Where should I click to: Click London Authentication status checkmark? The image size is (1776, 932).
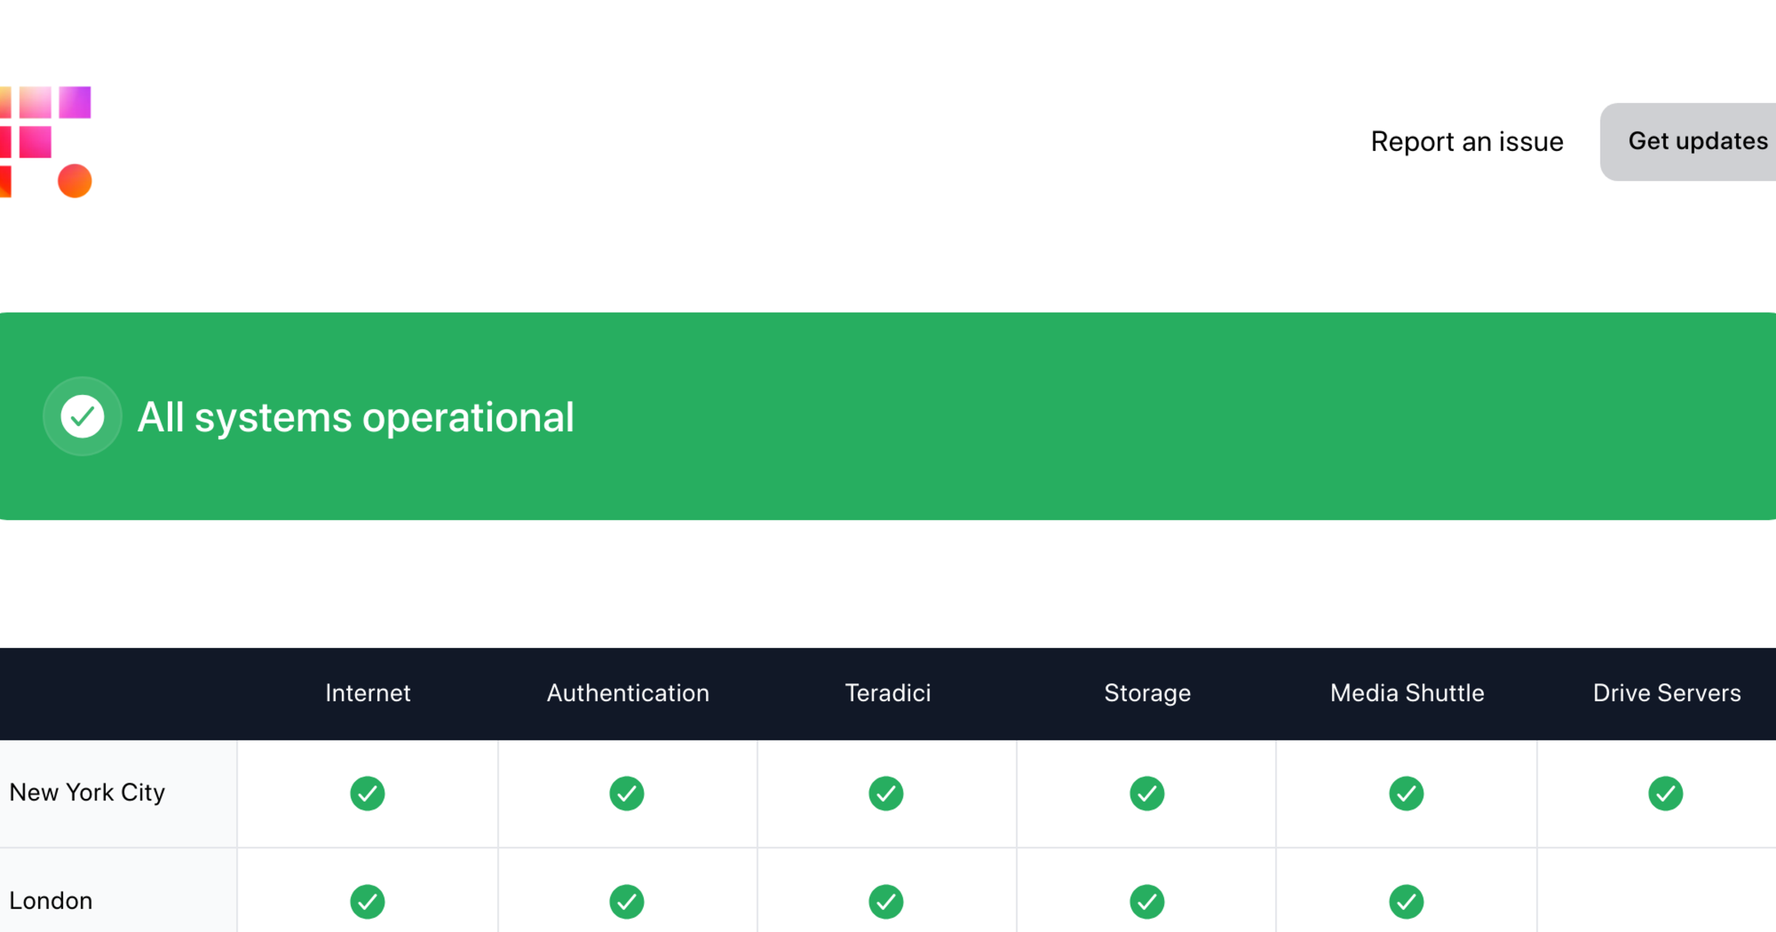pyautogui.click(x=627, y=902)
